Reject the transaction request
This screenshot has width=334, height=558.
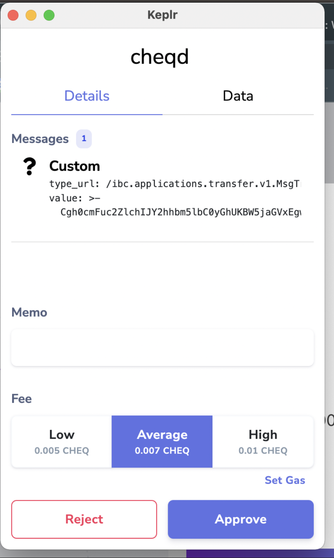click(84, 519)
